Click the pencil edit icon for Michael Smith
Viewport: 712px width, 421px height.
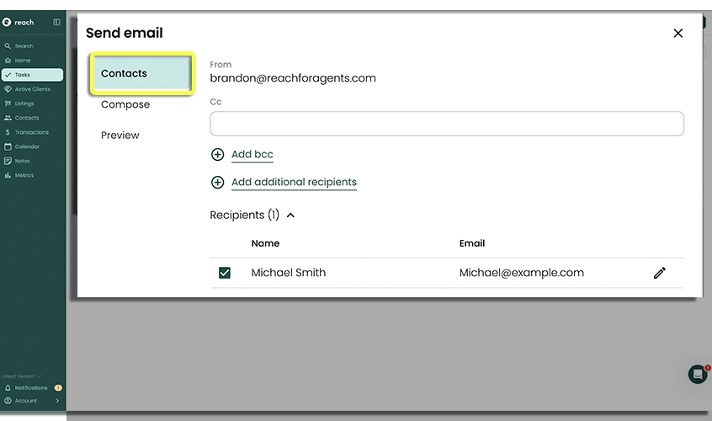(660, 273)
